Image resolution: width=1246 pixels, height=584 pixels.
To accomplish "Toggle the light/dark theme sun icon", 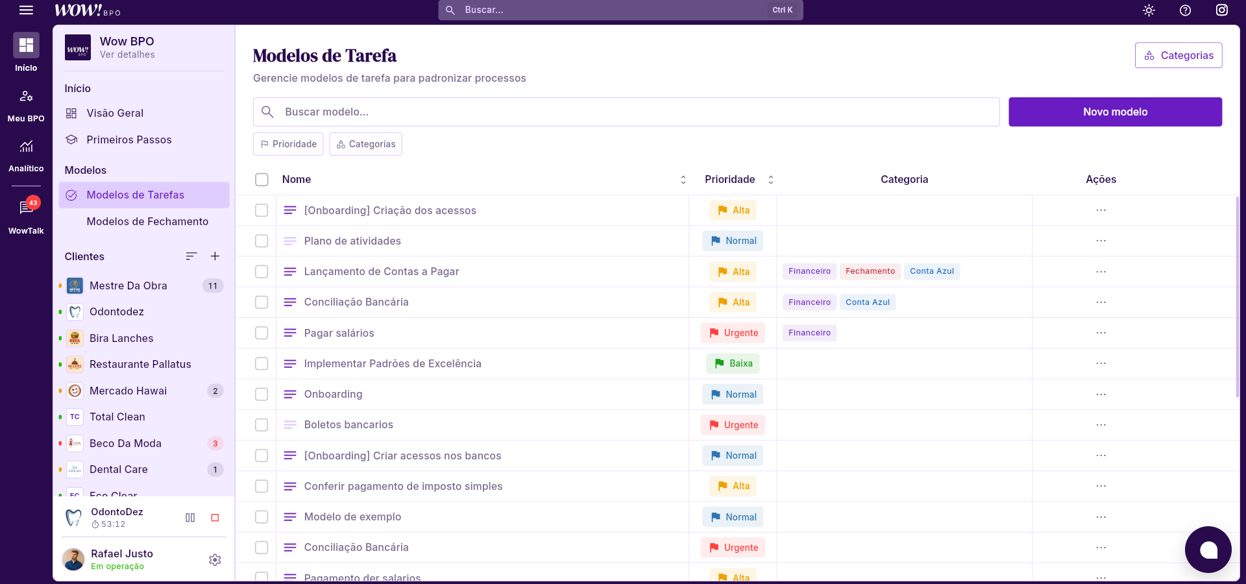I will coord(1149,10).
